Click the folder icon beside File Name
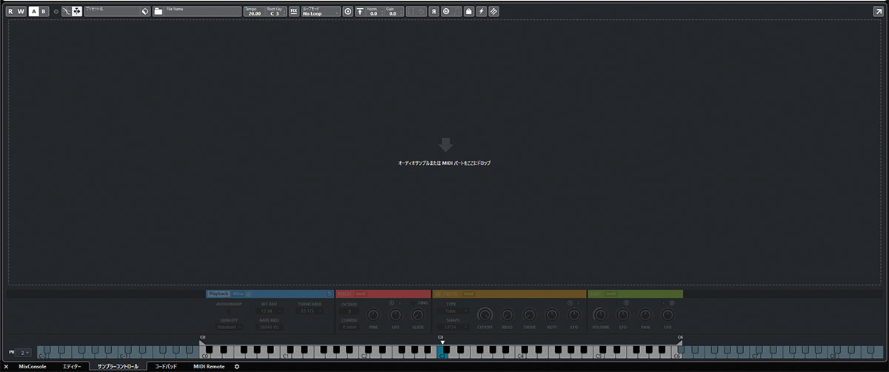This screenshot has width=889, height=372. [x=159, y=12]
